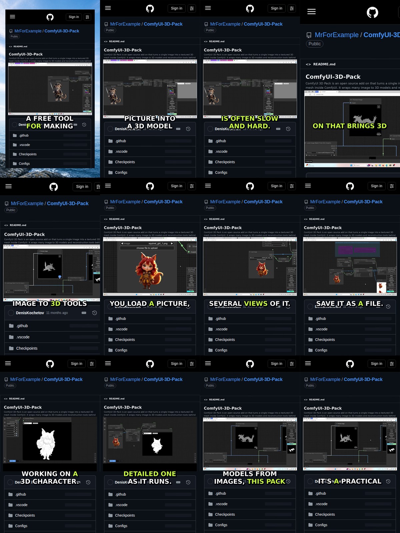Click Sign in within 'A FREE TOOL FOR MAKING' frame

(74, 17)
